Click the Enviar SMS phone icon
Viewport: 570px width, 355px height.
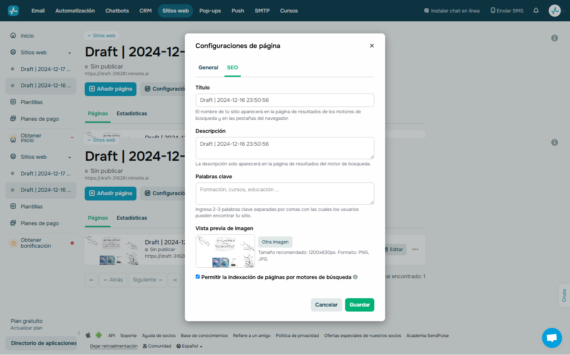coord(492,10)
